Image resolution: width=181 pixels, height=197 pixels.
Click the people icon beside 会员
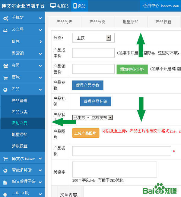coord(6,66)
